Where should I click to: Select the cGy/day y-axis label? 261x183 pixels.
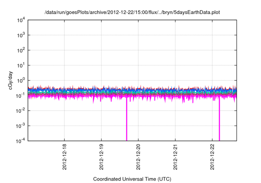[11, 80]
